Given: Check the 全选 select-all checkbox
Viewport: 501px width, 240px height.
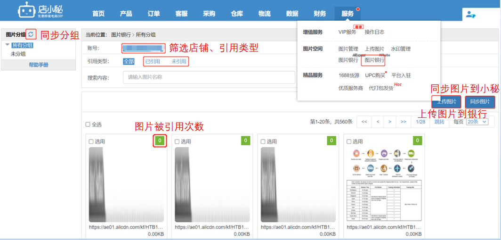Looking at the screenshot, I should coord(88,125).
